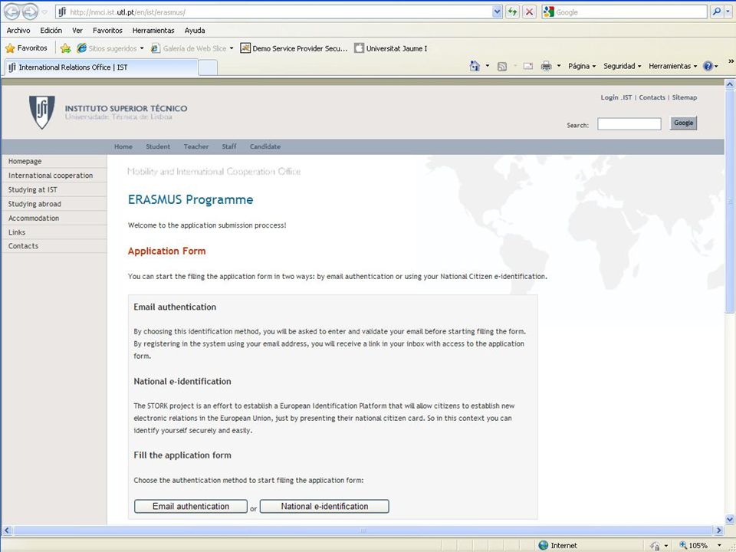Click the security lock icon in status bar
The width and height of the screenshot is (736, 552).
(x=655, y=545)
